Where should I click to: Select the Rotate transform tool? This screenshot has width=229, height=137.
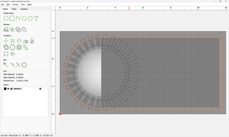pyautogui.click(x=19, y=41)
